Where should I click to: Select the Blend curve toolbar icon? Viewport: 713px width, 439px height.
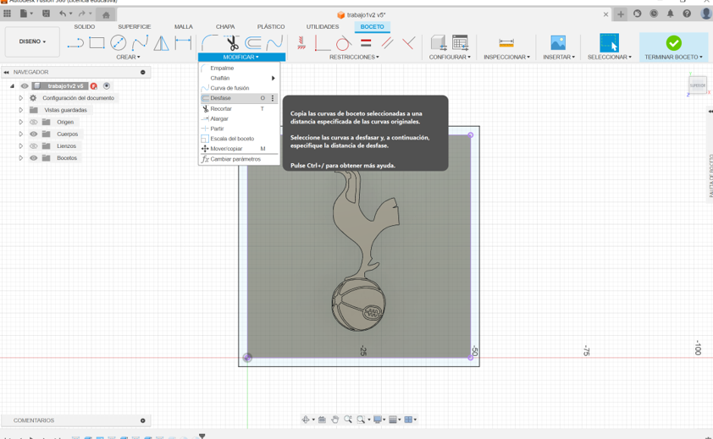[x=274, y=43]
